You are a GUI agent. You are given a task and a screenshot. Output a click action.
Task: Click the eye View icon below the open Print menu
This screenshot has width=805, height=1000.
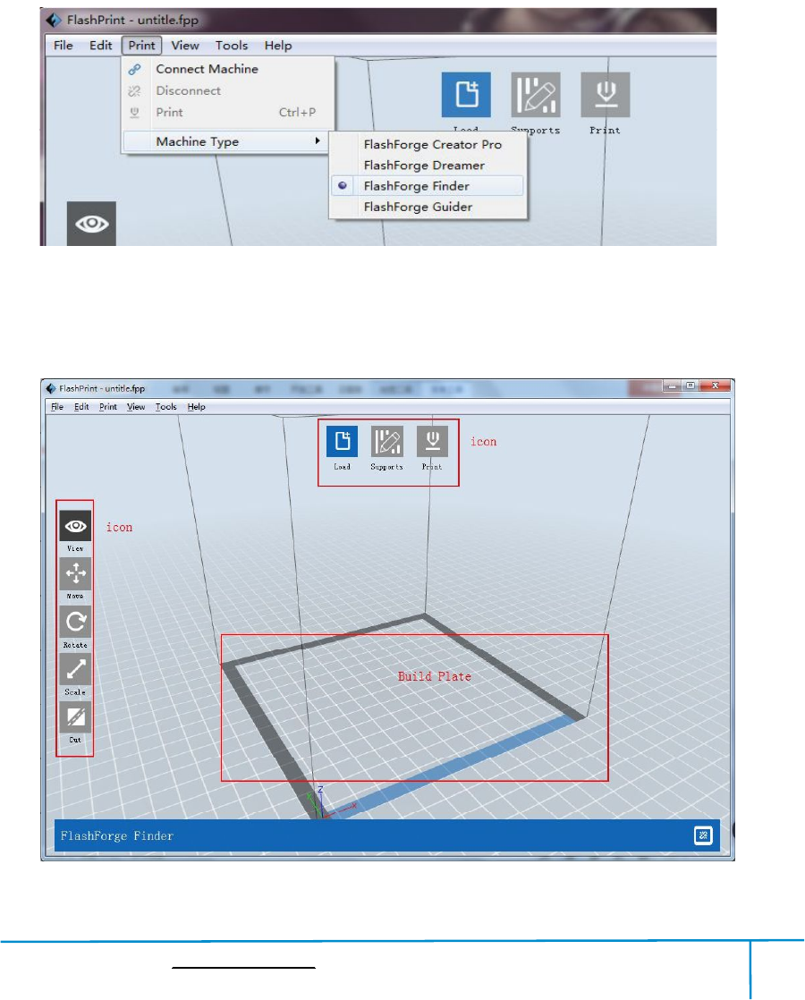[91, 224]
